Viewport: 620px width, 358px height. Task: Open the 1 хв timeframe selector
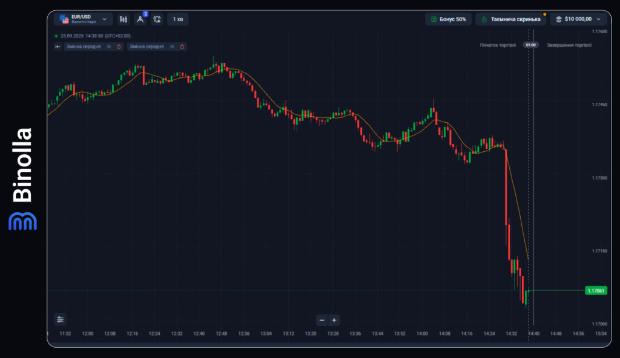click(178, 19)
